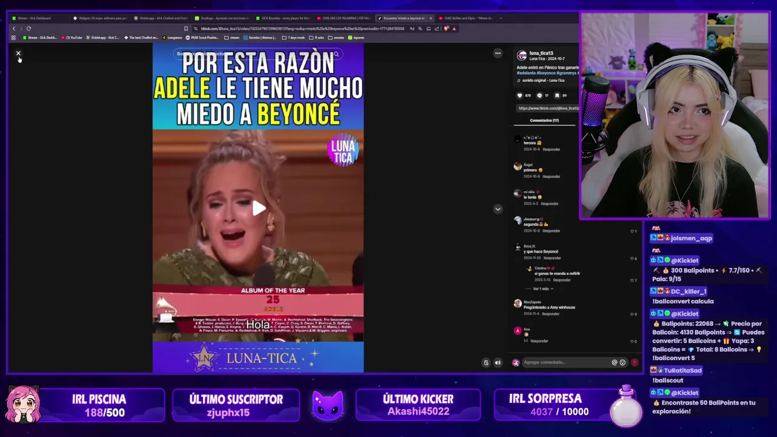This screenshot has height=437, width=777.
Task: Open the emoji picker in comment box
Action: 623,362
